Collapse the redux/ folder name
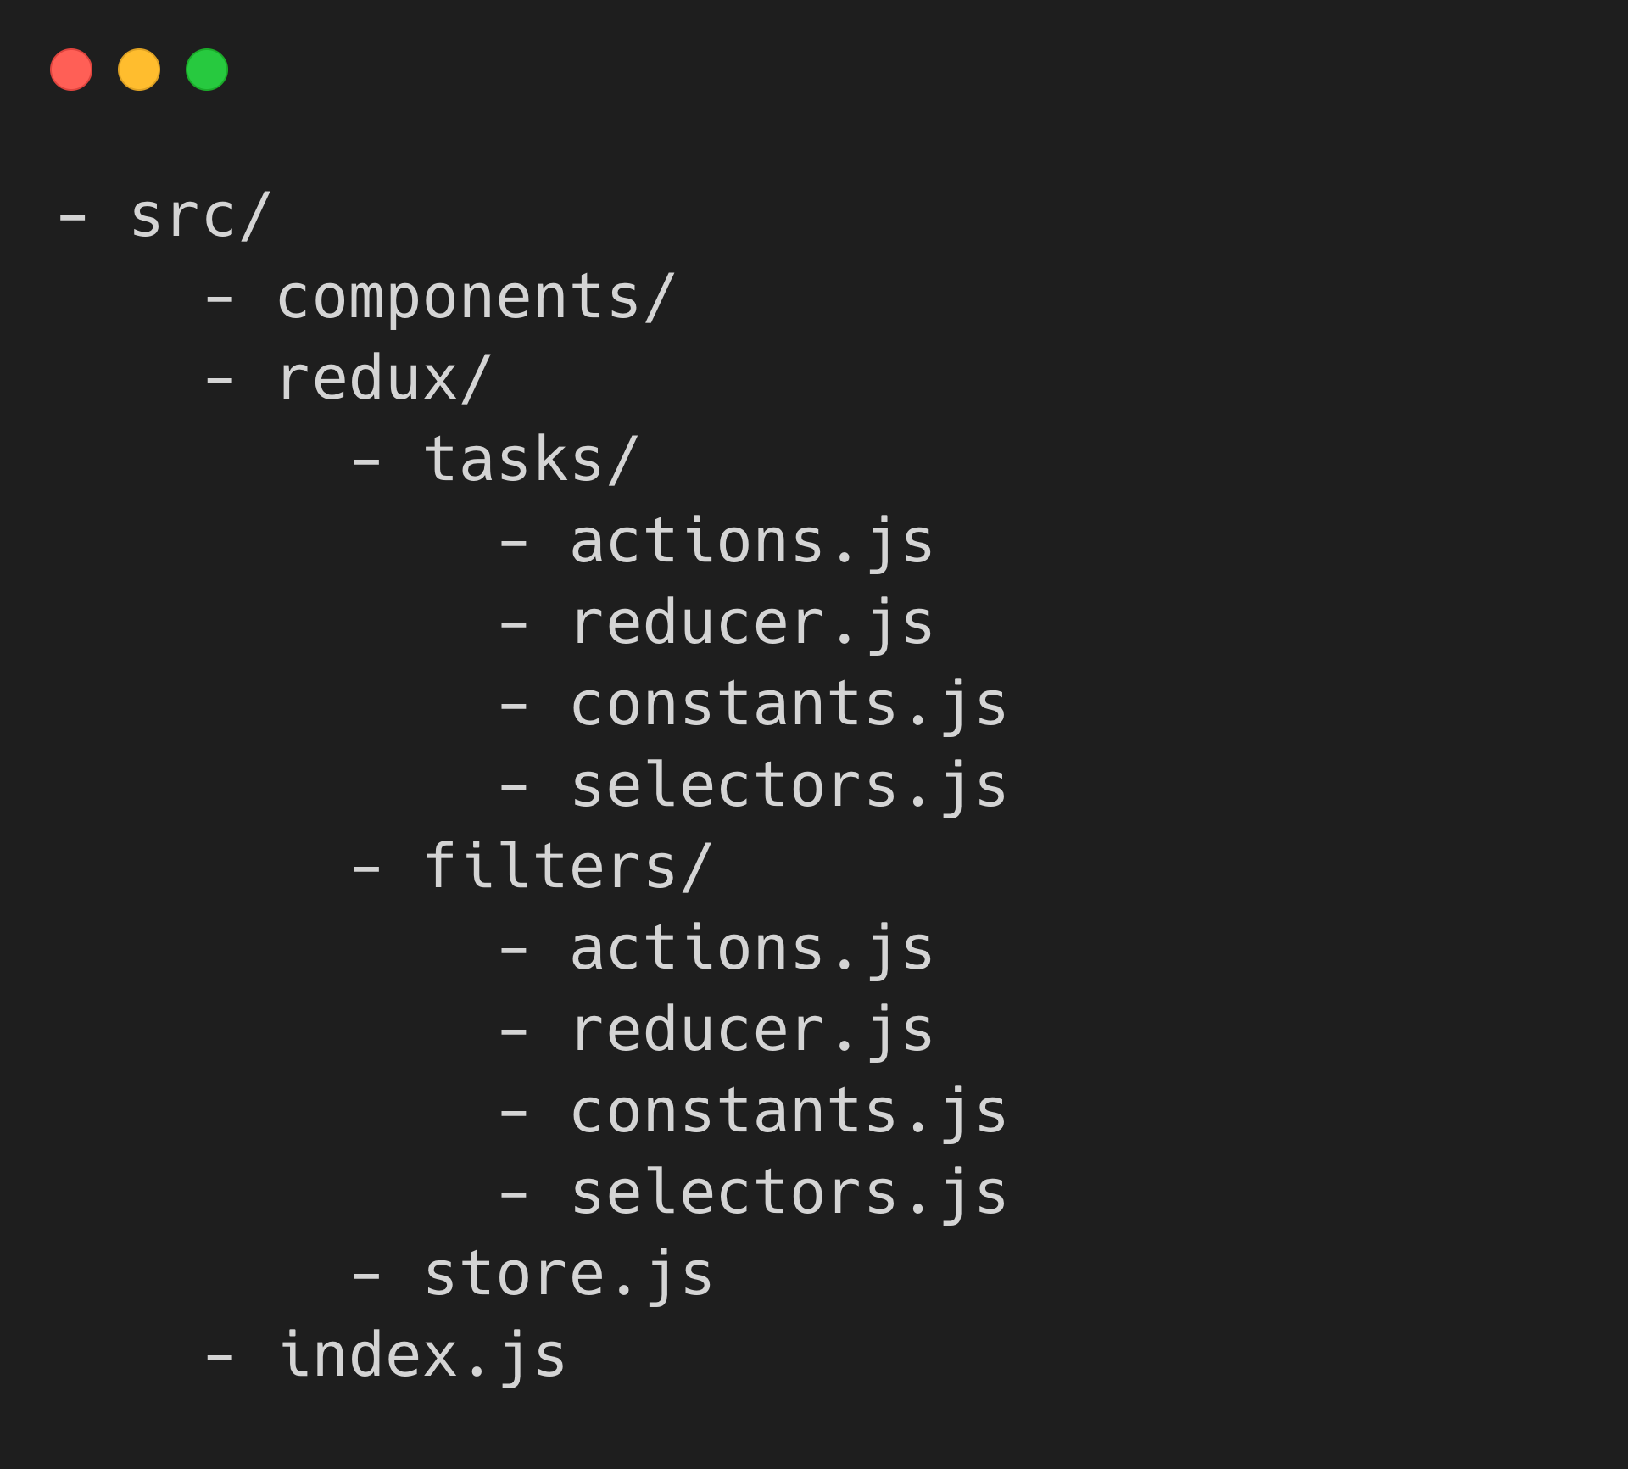This screenshot has height=1469, width=1628. (383, 379)
